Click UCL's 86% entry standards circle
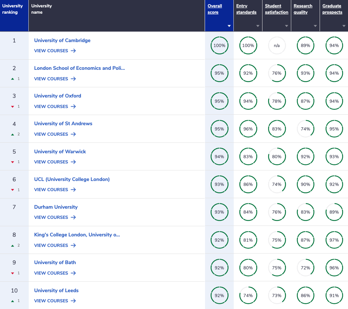The width and height of the screenshot is (348, 309). [248, 184]
